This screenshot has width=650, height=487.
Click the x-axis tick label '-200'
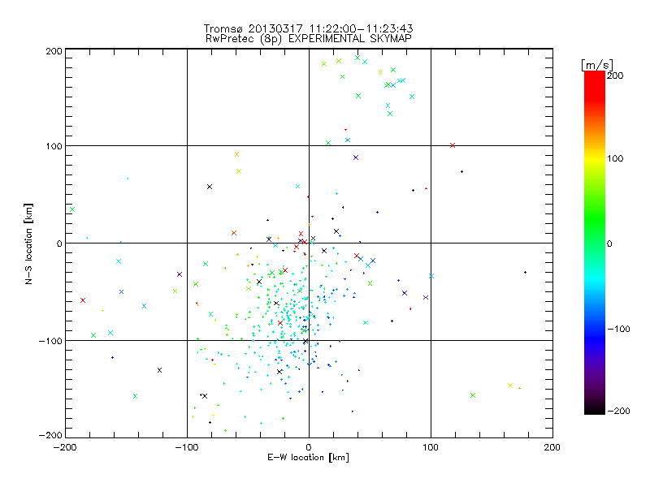pyautogui.click(x=65, y=447)
